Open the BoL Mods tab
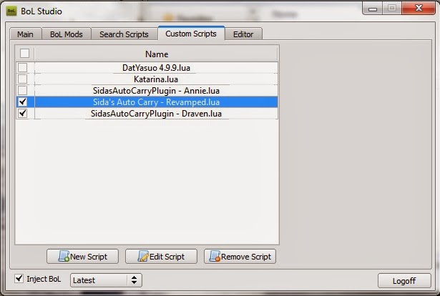The image size is (440, 296). tap(67, 34)
